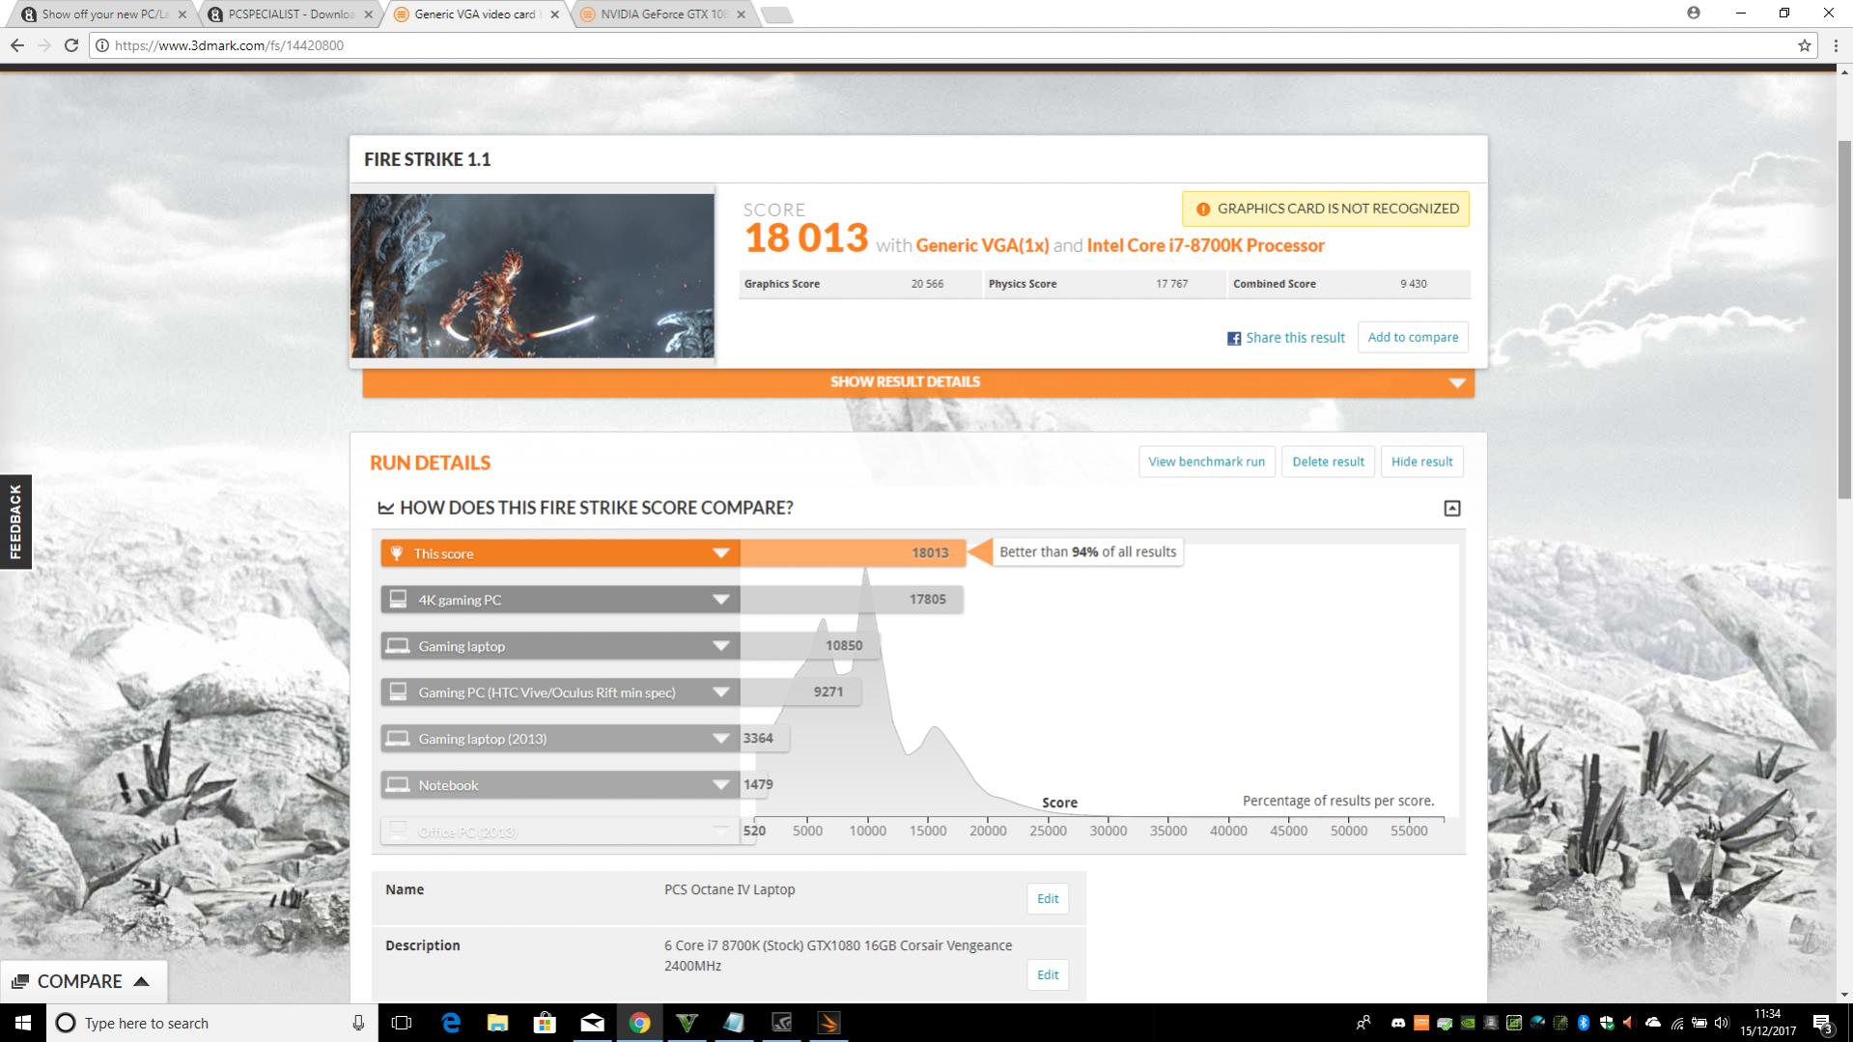Reload the 3DMark page
The height and width of the screenshot is (1042, 1853).
point(70,45)
